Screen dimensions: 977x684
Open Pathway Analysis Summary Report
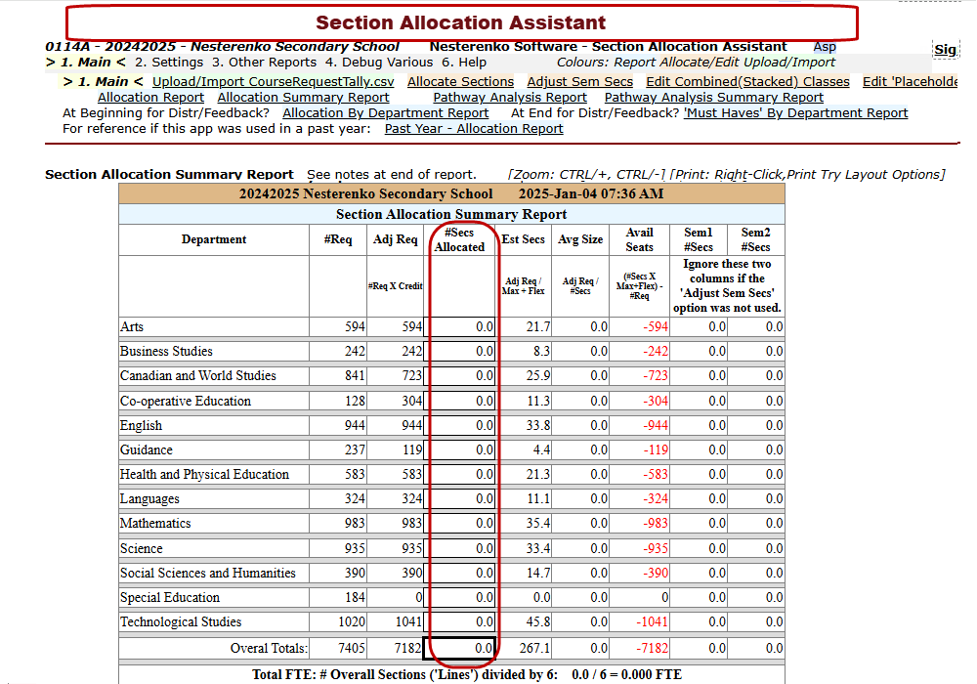713,98
